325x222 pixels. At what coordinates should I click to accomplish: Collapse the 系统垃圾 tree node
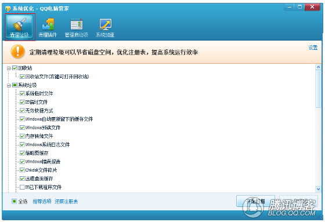[x=9, y=85]
